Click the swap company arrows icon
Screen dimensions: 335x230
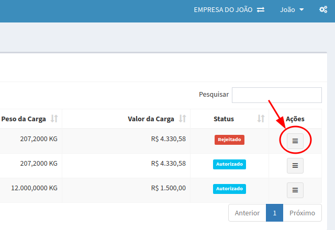coord(261,10)
